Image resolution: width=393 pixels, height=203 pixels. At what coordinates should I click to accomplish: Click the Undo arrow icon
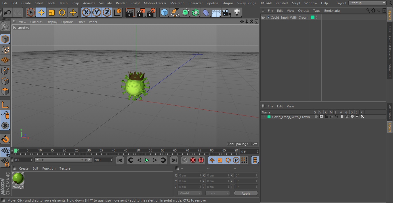8,13
